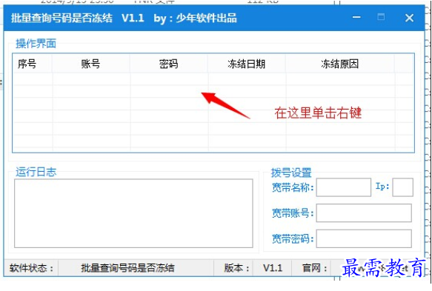Focus the 宽带账号 input field
The height and width of the screenshot is (291, 432).
tap(364, 213)
